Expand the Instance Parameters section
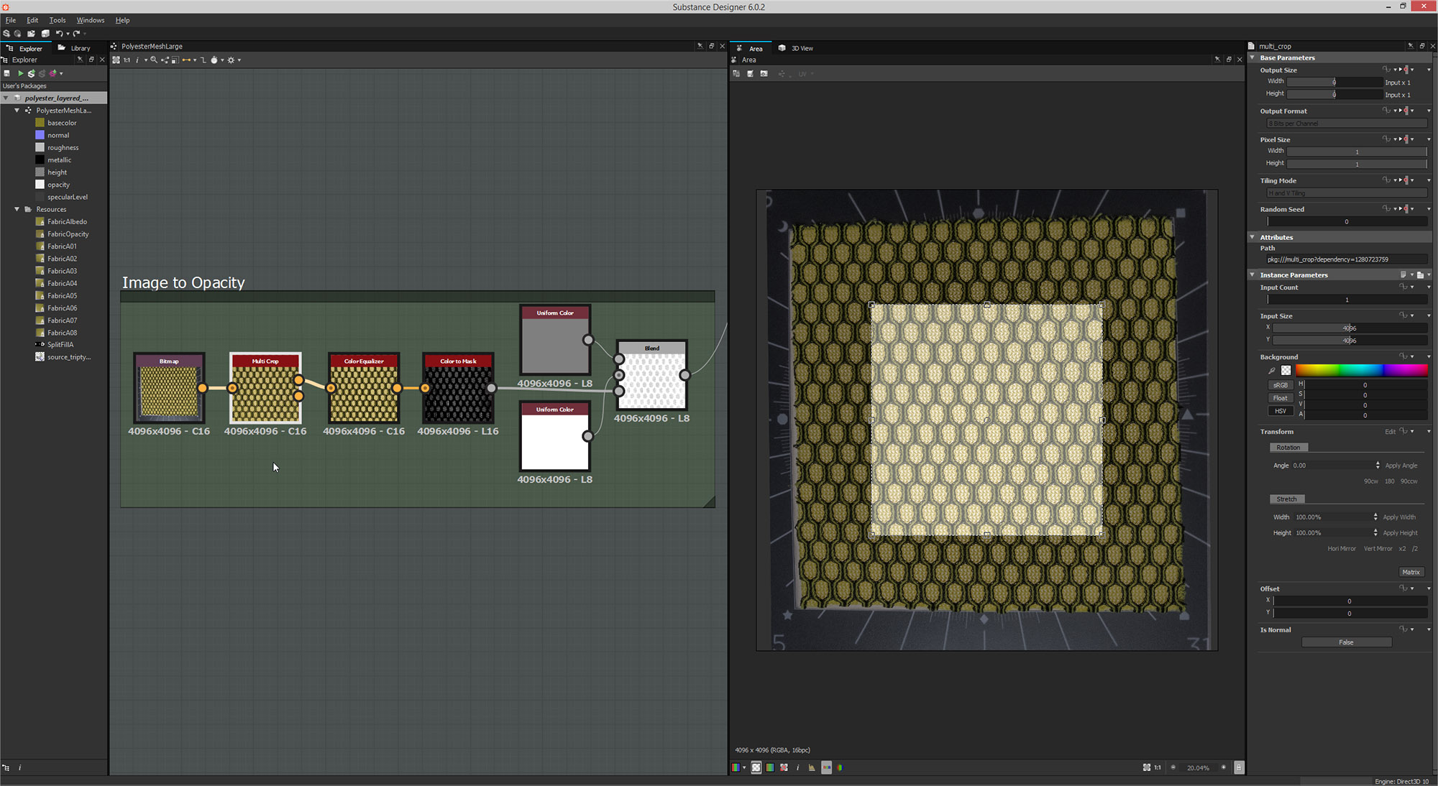Viewport: 1438px width, 786px height. click(x=1252, y=274)
